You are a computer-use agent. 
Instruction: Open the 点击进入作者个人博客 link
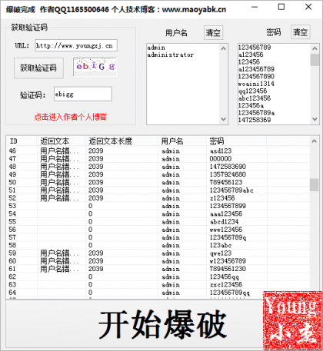point(70,117)
